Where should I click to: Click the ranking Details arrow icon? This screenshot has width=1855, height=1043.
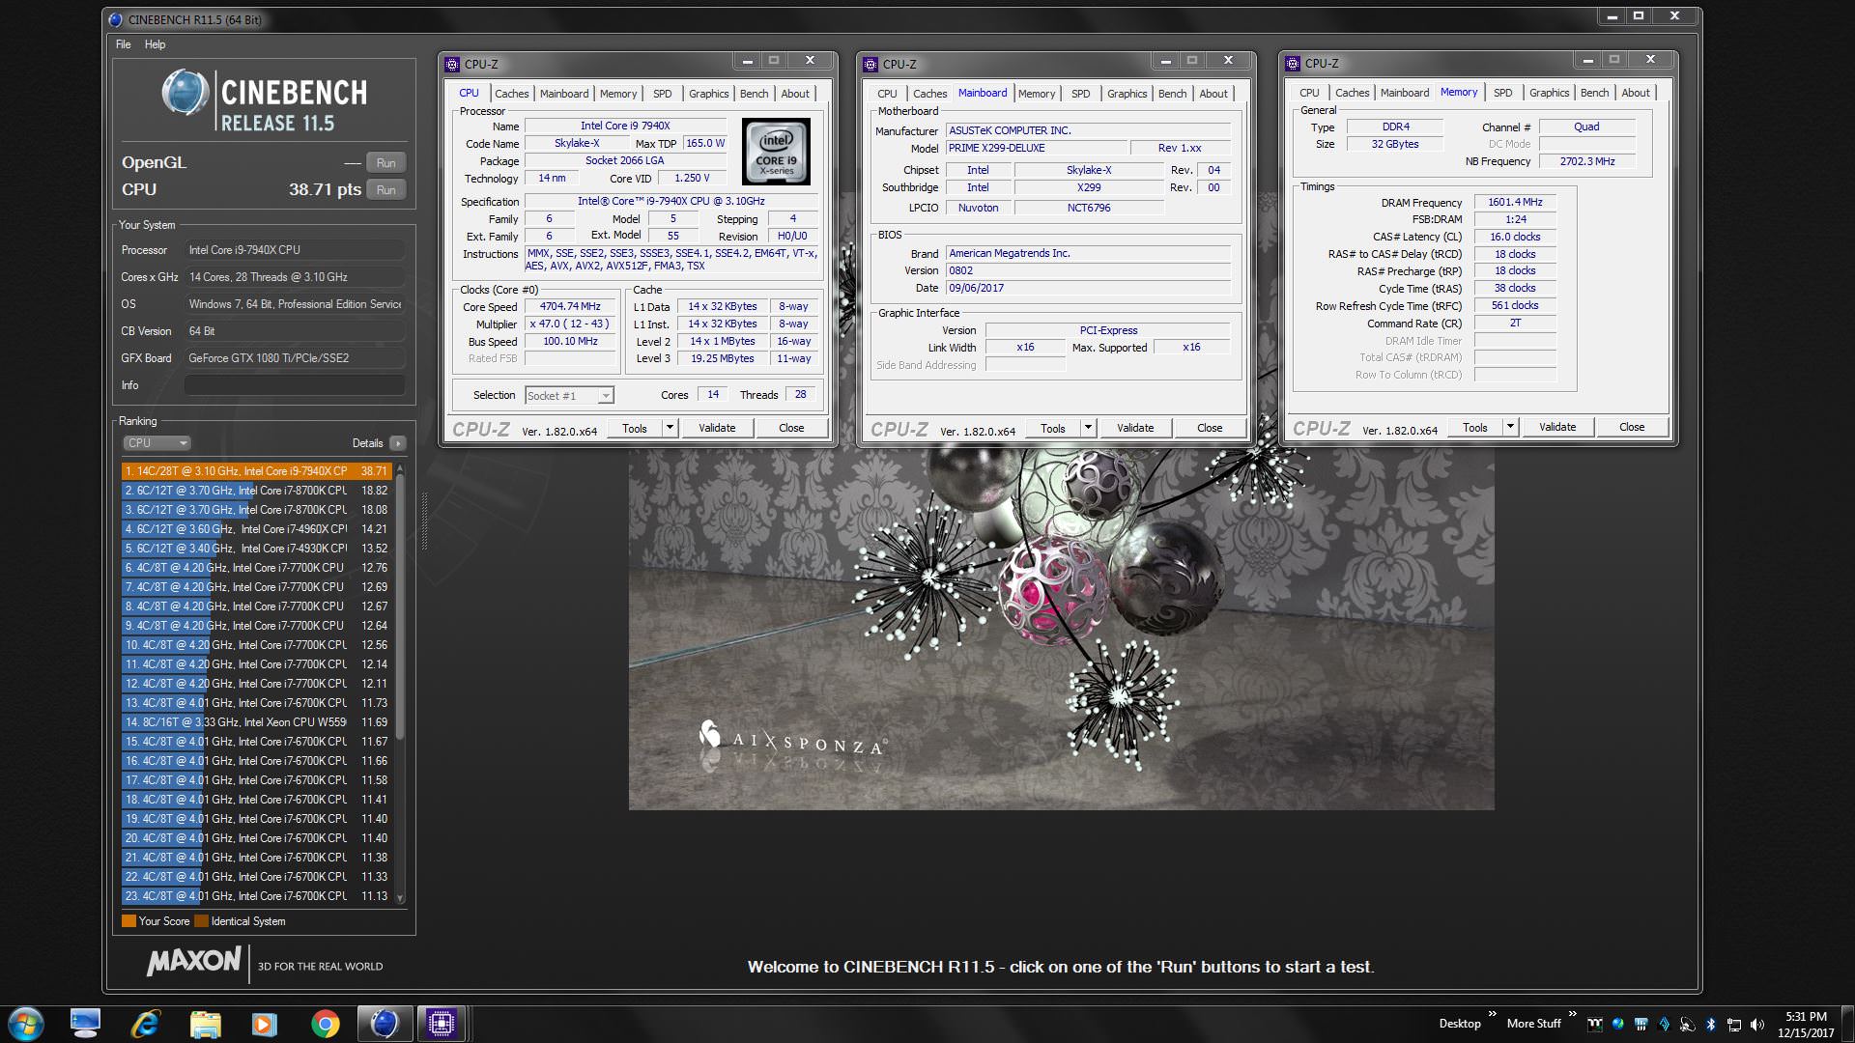pos(397,443)
